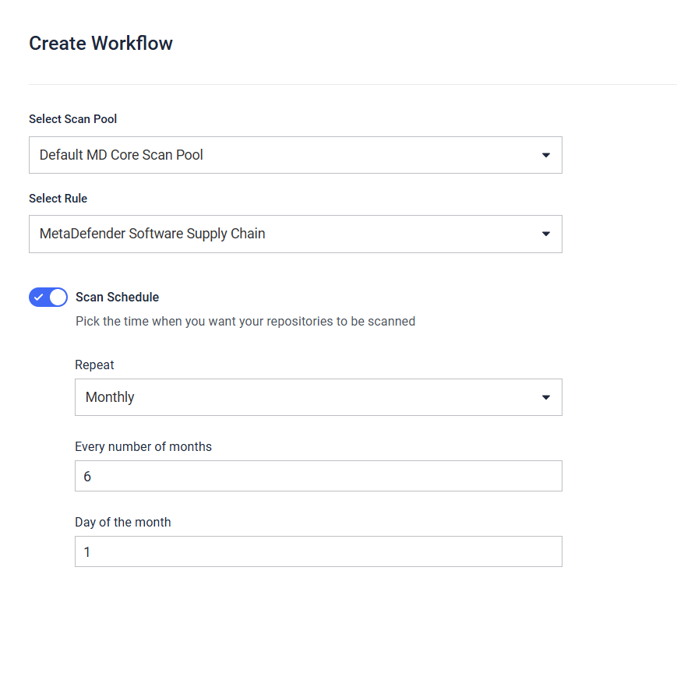Screen dimensions: 677x694
Task: Click the Day of the month field
Action: point(319,551)
